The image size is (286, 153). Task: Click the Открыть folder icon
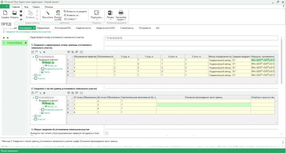14,13
